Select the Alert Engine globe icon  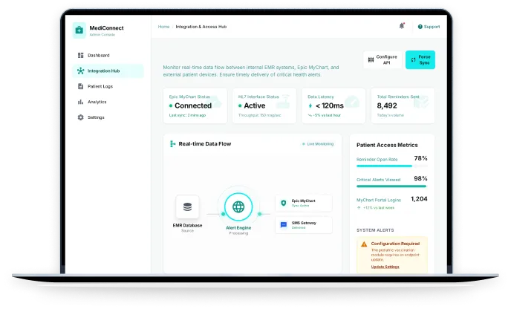pos(238,207)
